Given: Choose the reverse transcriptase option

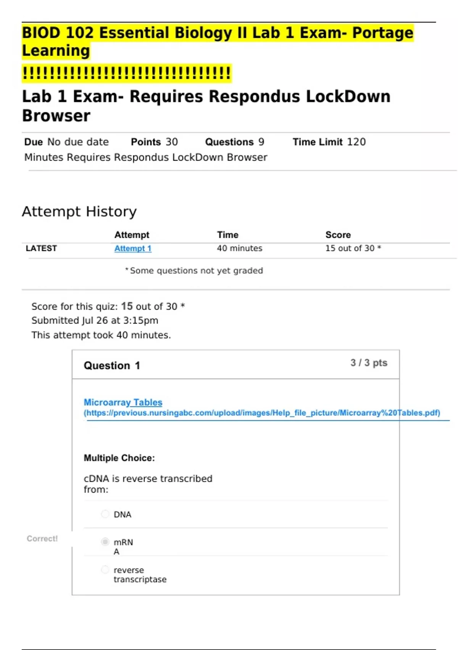Looking at the screenshot, I should click(x=105, y=570).
